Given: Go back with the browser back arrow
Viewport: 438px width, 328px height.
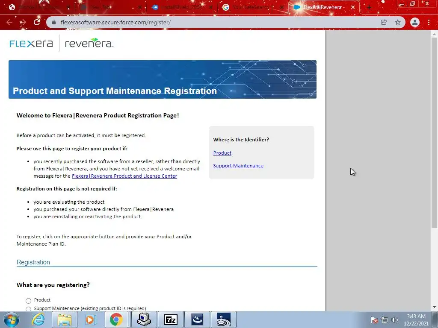Looking at the screenshot, I should (x=9, y=22).
